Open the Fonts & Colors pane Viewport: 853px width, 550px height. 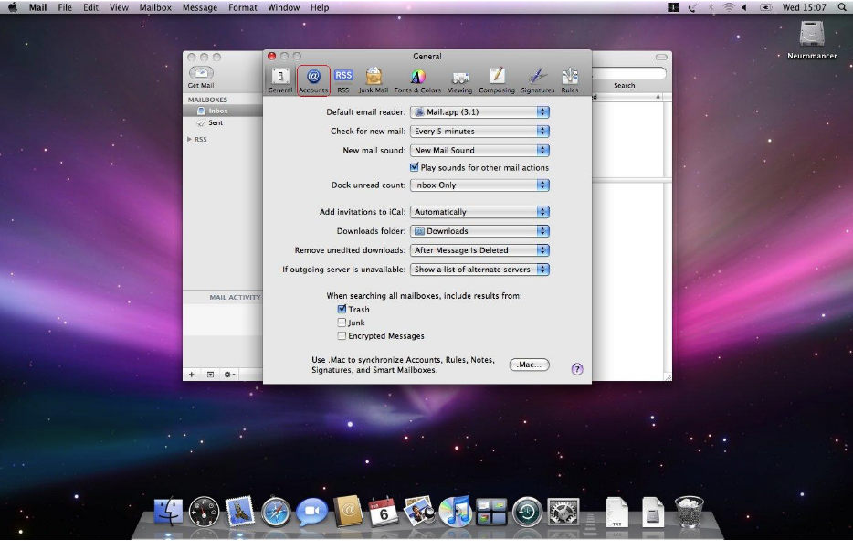417,80
